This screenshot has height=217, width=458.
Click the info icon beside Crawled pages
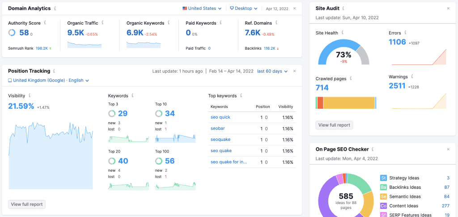click(351, 78)
